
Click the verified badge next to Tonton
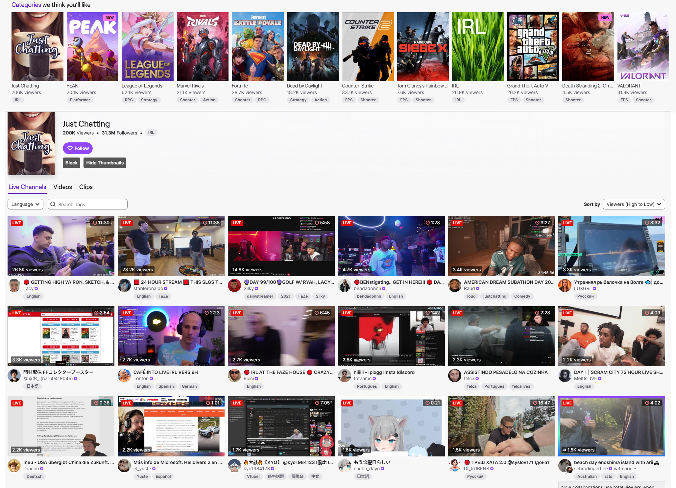click(x=151, y=378)
